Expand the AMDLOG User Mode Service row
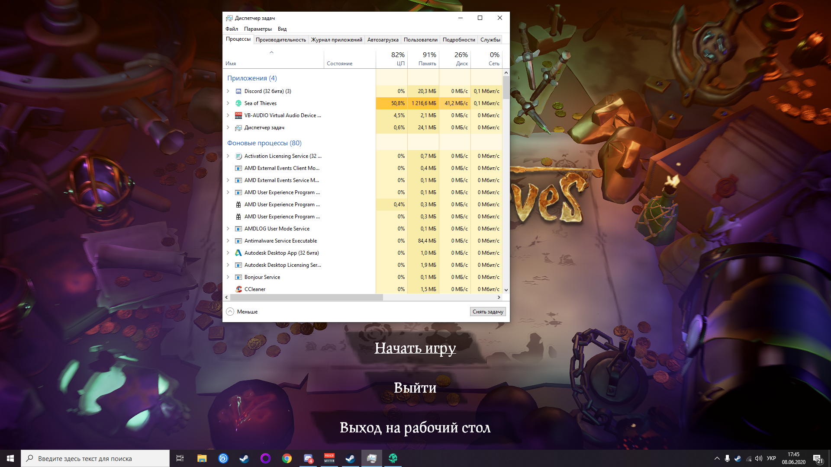 (228, 229)
